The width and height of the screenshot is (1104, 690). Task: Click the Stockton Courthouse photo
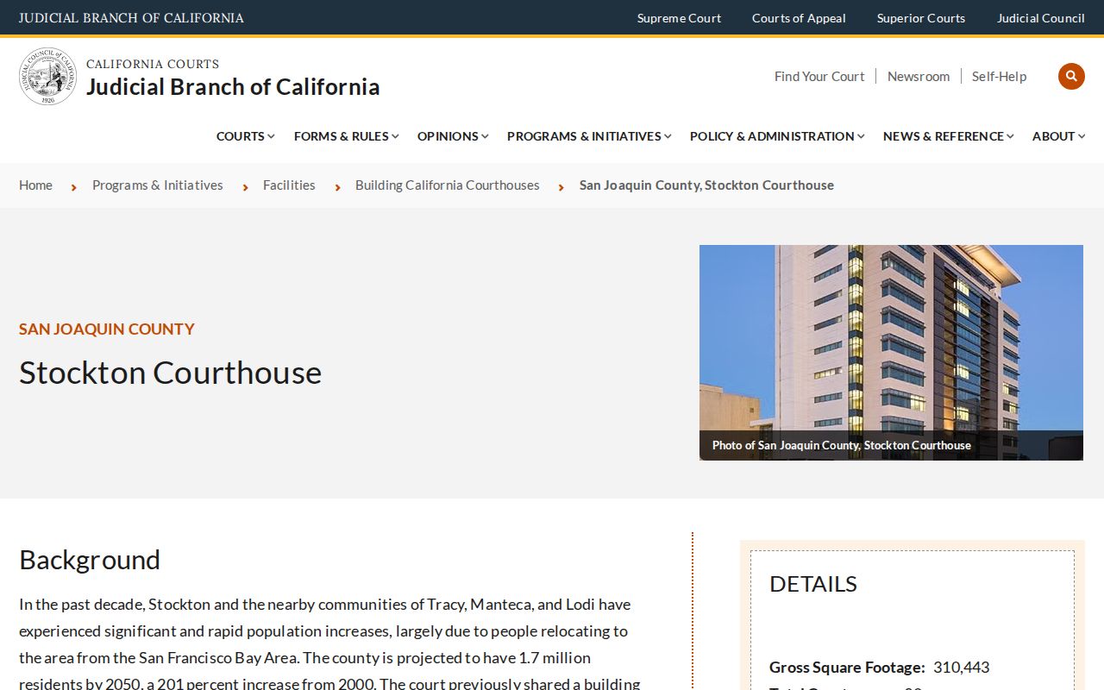[x=891, y=353]
